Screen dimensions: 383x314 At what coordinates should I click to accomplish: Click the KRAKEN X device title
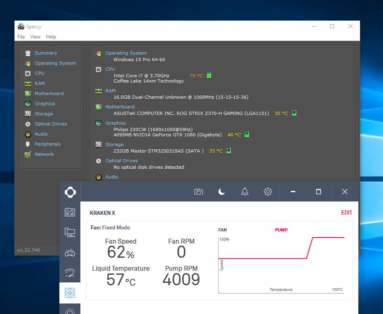point(102,213)
